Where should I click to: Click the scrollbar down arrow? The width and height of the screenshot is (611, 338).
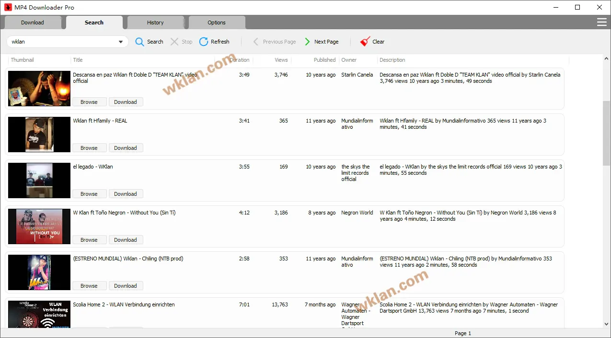tap(607, 324)
